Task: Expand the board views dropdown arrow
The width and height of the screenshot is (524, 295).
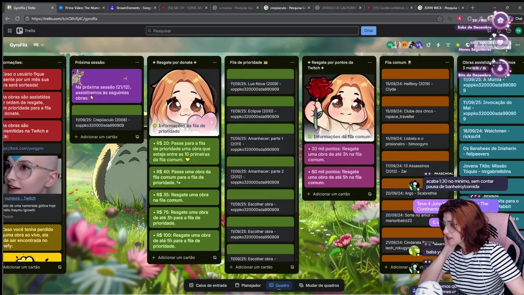Action: [42, 45]
